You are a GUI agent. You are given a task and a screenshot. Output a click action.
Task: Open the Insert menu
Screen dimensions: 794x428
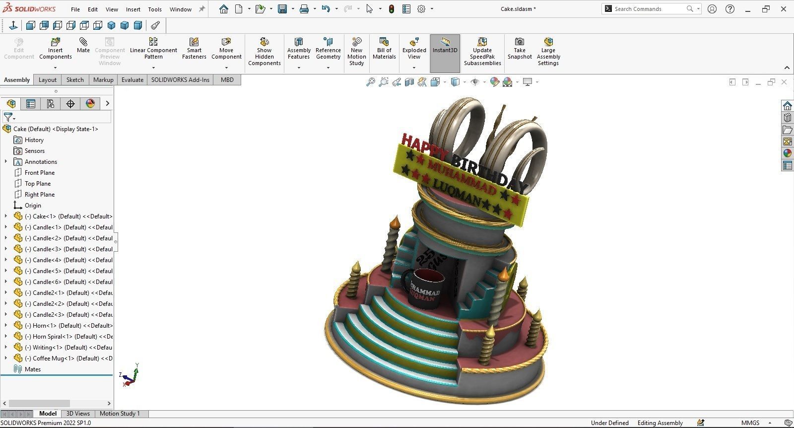coord(133,9)
